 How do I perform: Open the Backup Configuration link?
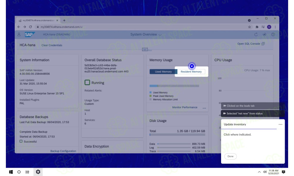point(63,151)
